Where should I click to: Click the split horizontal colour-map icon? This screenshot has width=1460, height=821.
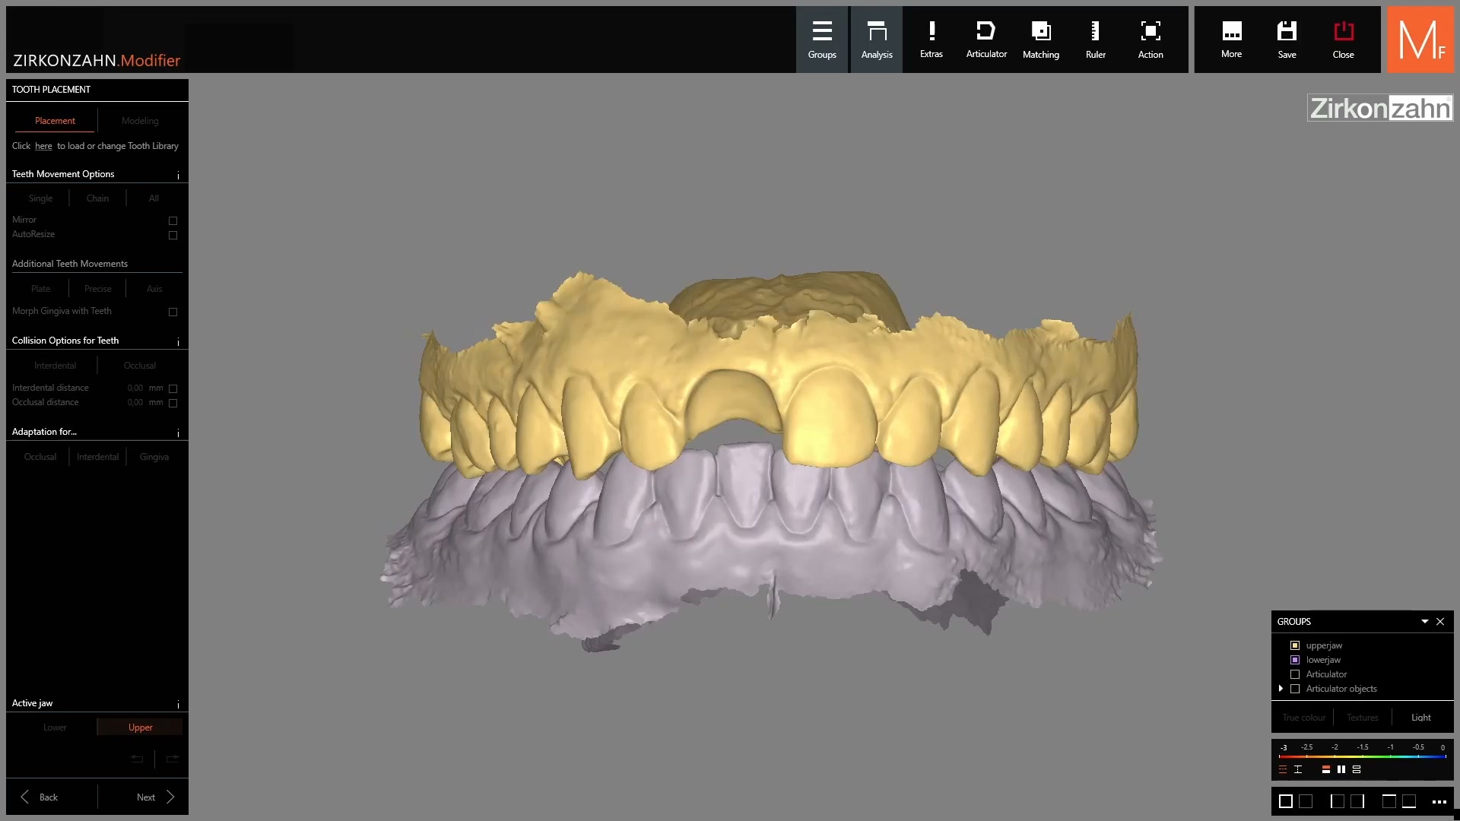pyautogui.click(x=1326, y=769)
